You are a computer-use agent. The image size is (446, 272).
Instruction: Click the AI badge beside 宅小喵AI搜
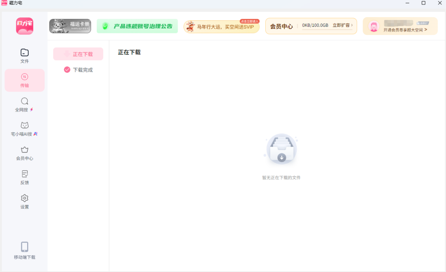point(35,134)
